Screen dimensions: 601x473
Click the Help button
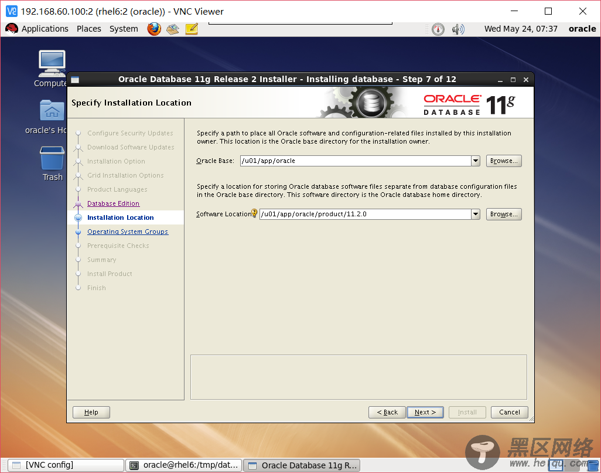(91, 412)
